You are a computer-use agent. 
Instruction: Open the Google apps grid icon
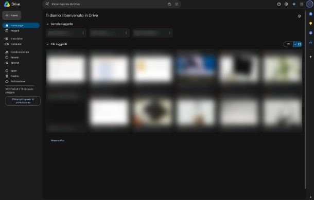pyautogui.click(x=302, y=4)
